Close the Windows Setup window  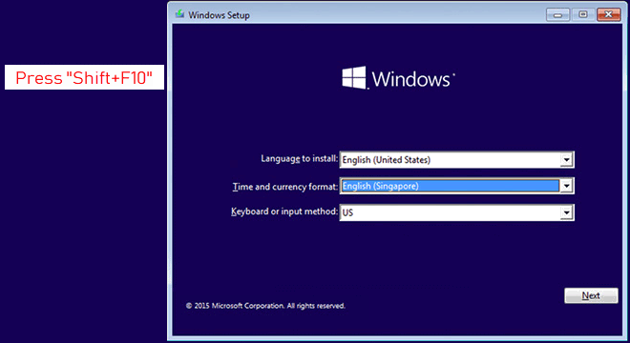pos(609,15)
